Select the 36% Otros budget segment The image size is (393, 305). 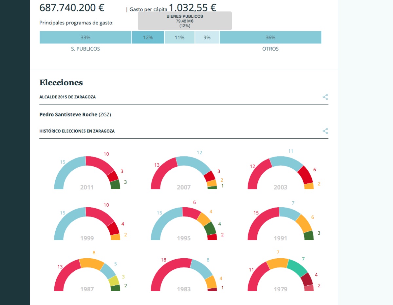(270, 38)
